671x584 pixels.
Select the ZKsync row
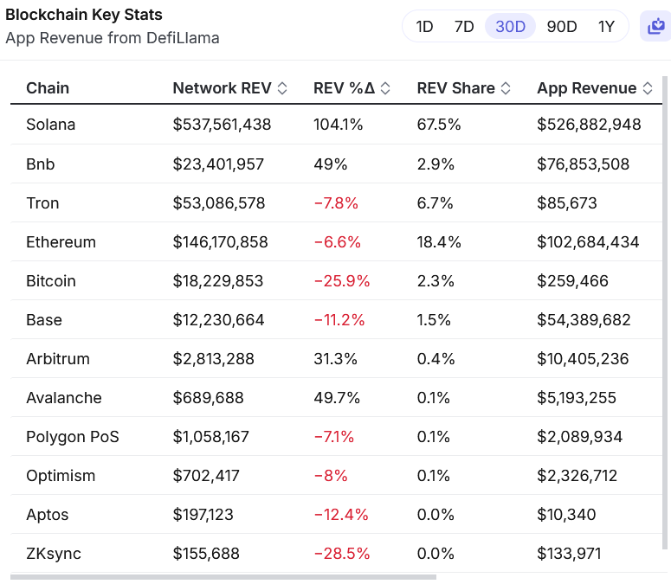click(54, 554)
